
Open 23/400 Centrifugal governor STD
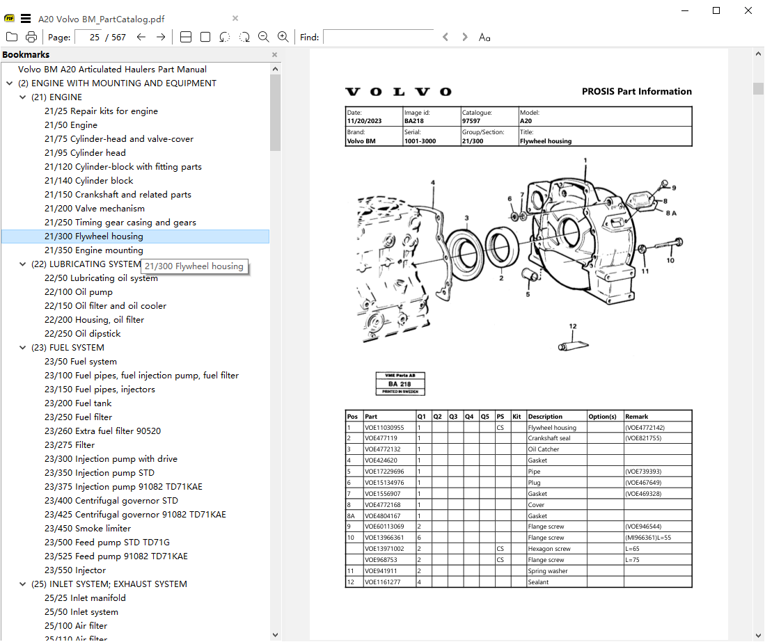tap(111, 501)
